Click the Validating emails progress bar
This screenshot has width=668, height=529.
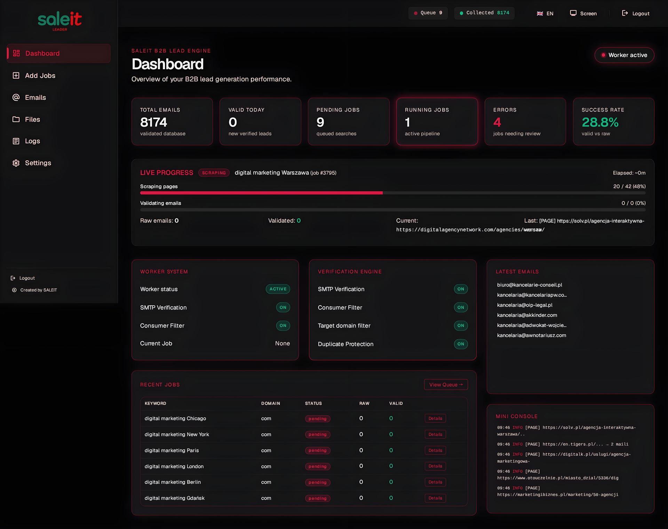[393, 210]
